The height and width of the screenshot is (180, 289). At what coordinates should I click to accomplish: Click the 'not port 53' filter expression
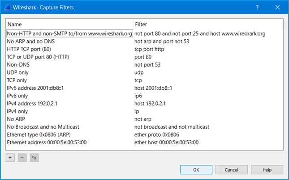(147, 65)
